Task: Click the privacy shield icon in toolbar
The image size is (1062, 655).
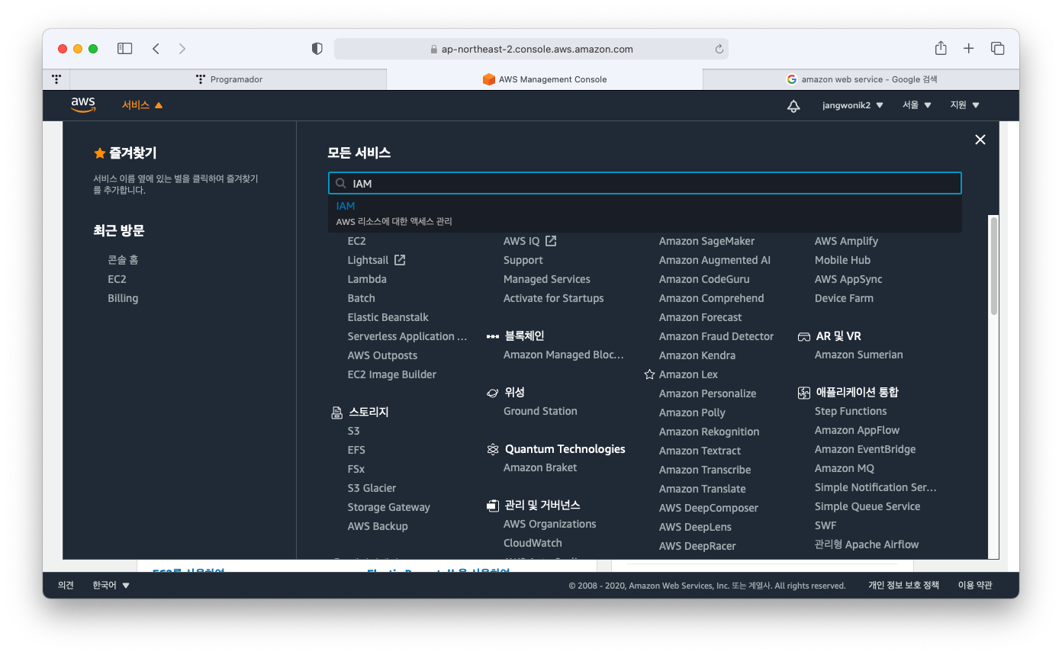Action: pyautogui.click(x=317, y=49)
